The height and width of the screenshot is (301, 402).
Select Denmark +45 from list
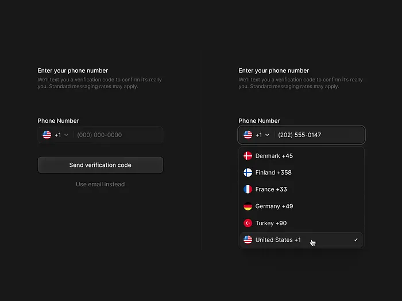click(274, 156)
